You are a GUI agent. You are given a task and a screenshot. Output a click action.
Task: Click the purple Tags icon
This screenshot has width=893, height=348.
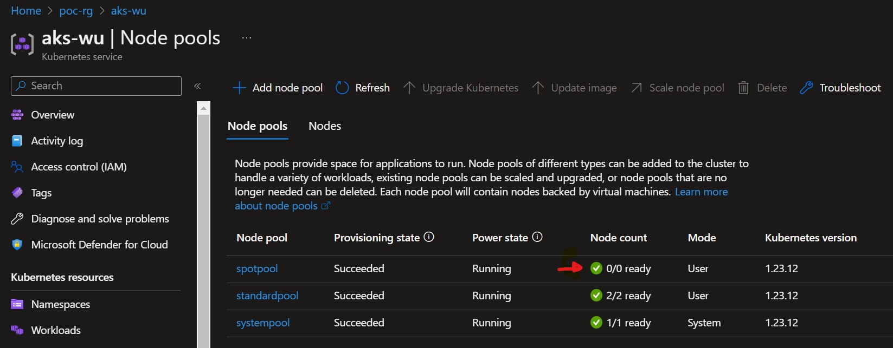[17, 193]
